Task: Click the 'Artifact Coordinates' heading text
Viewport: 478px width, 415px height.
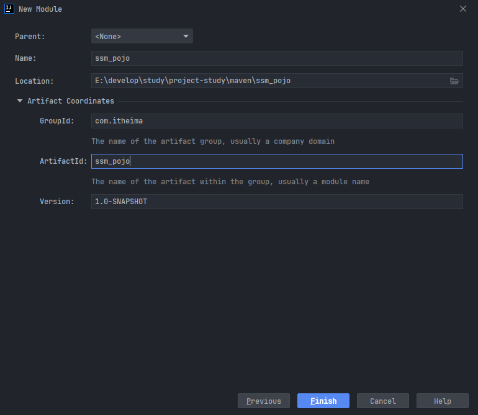Action: pyautogui.click(x=71, y=101)
